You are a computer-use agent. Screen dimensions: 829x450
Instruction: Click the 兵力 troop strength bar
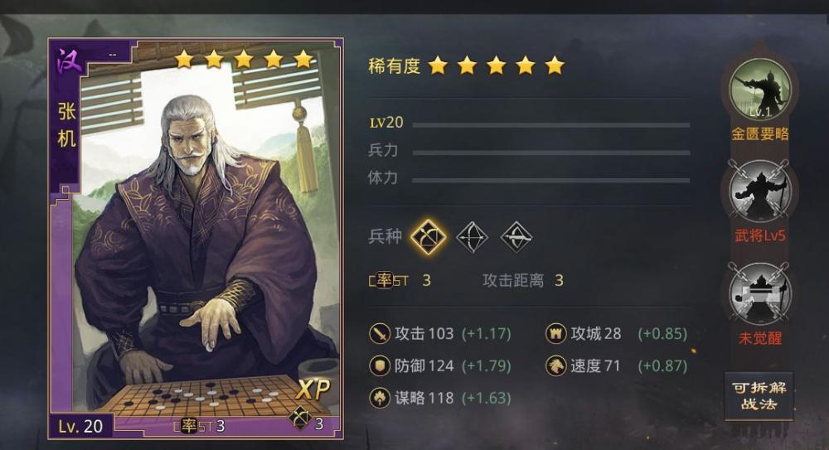(551, 152)
